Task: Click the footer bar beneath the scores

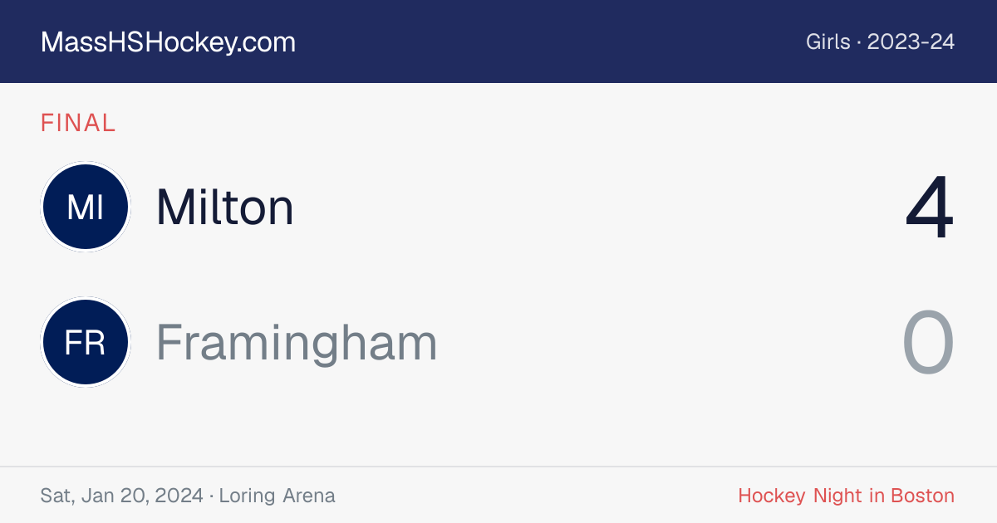Action: (x=498, y=495)
